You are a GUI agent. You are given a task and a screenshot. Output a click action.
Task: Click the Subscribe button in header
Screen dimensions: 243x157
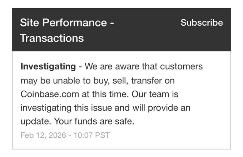[202, 23]
